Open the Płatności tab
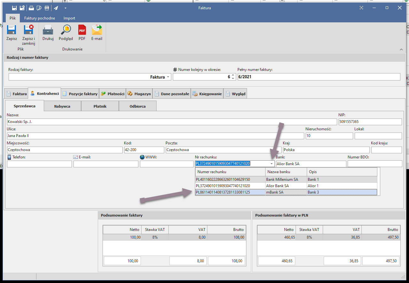 click(112, 94)
